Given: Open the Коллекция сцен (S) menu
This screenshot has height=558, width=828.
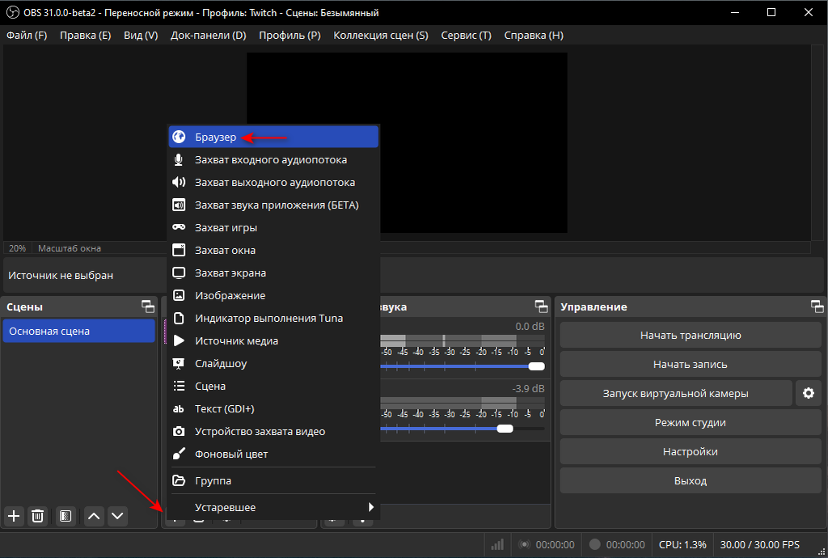Looking at the screenshot, I should coord(381,36).
